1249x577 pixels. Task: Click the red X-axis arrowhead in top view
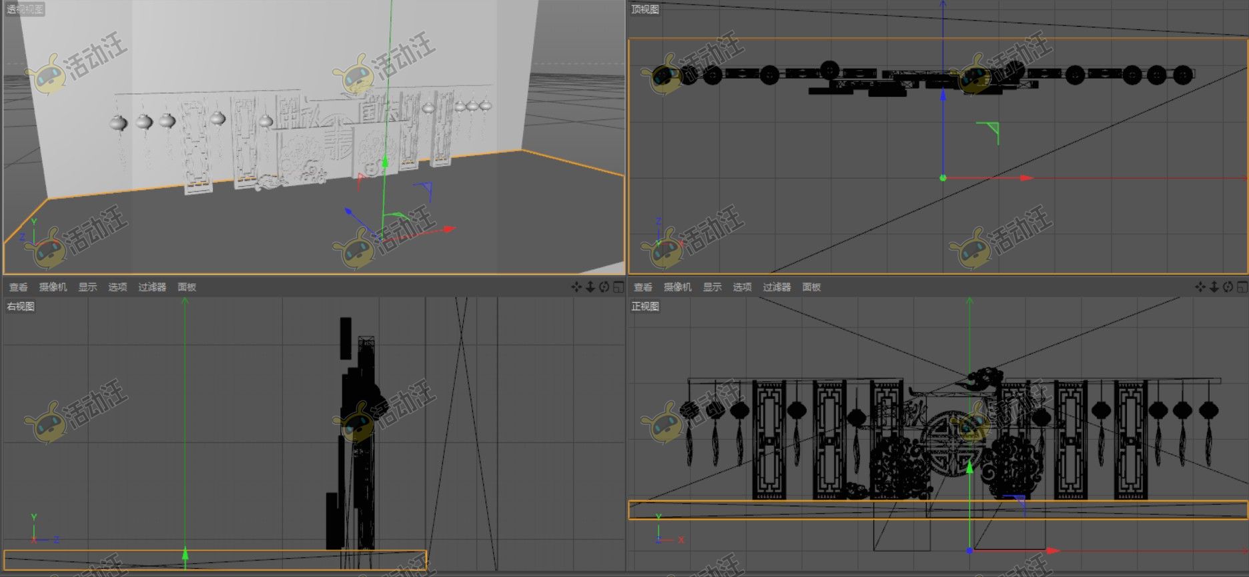point(1026,178)
